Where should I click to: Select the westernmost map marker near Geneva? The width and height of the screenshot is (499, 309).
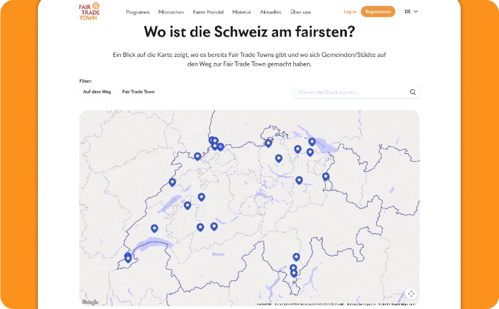coord(128,258)
